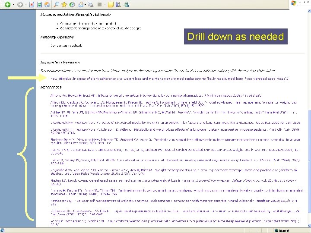The image size is (311, 233).
Task: Open the Flechtner-Mors four-year results reference
Action: 175,141
